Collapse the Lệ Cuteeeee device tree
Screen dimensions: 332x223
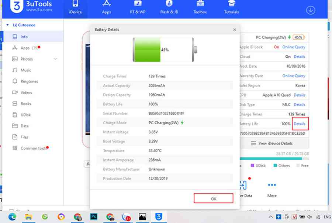8,25
